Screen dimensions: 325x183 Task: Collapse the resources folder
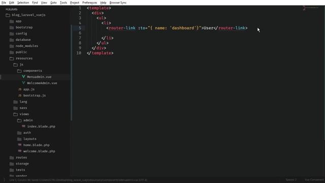24,58
